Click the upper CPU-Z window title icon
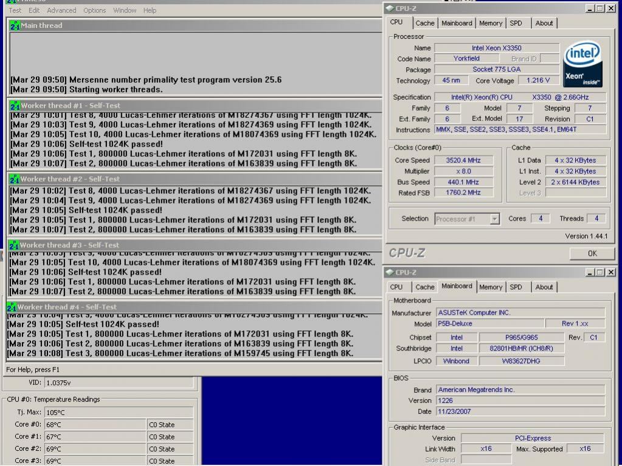 (x=390, y=9)
